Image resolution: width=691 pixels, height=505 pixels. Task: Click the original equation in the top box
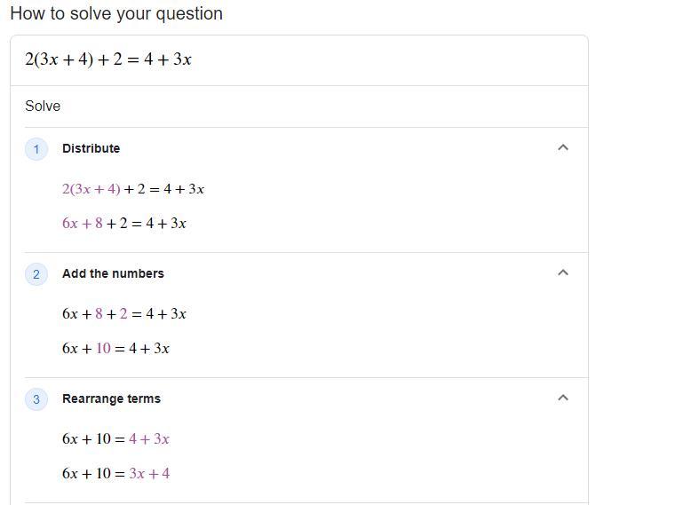[108, 60]
